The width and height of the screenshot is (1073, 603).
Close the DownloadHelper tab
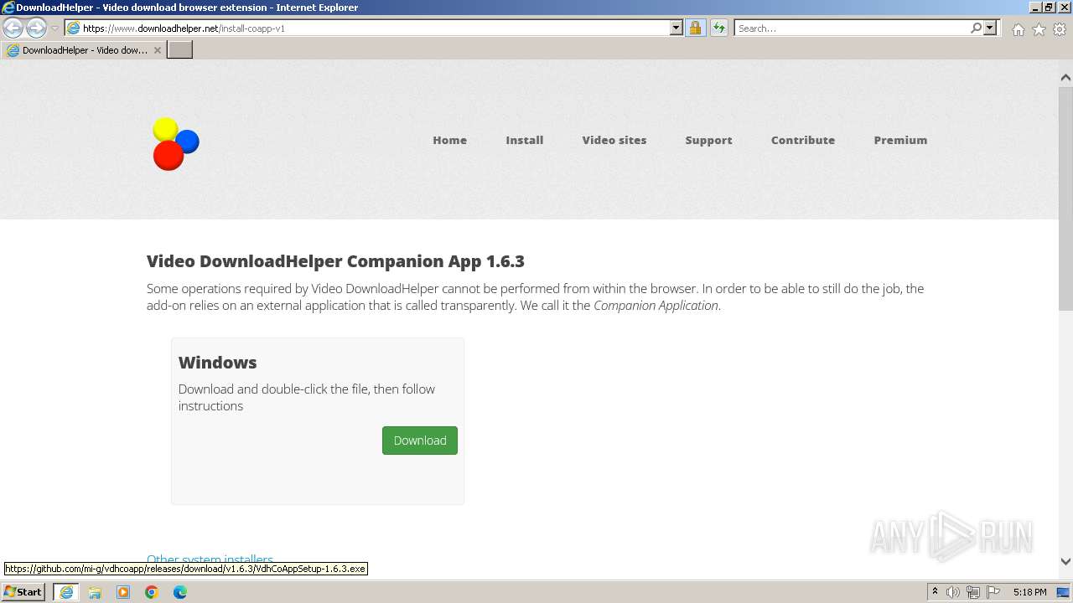coord(157,50)
